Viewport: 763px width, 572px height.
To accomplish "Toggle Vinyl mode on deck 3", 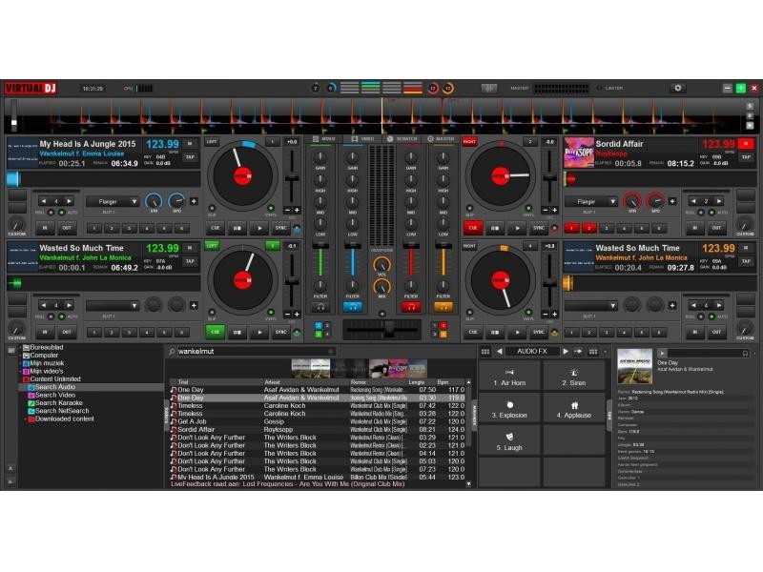I will tap(271, 313).
